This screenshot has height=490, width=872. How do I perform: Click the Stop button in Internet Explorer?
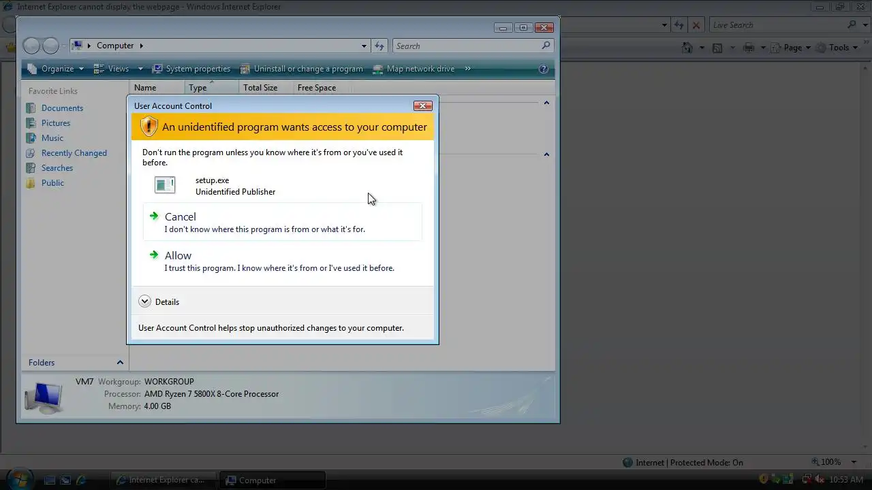click(x=696, y=25)
